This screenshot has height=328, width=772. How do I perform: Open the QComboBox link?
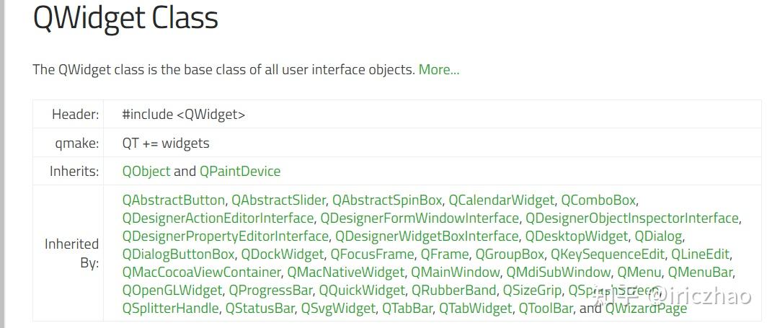[x=599, y=200]
